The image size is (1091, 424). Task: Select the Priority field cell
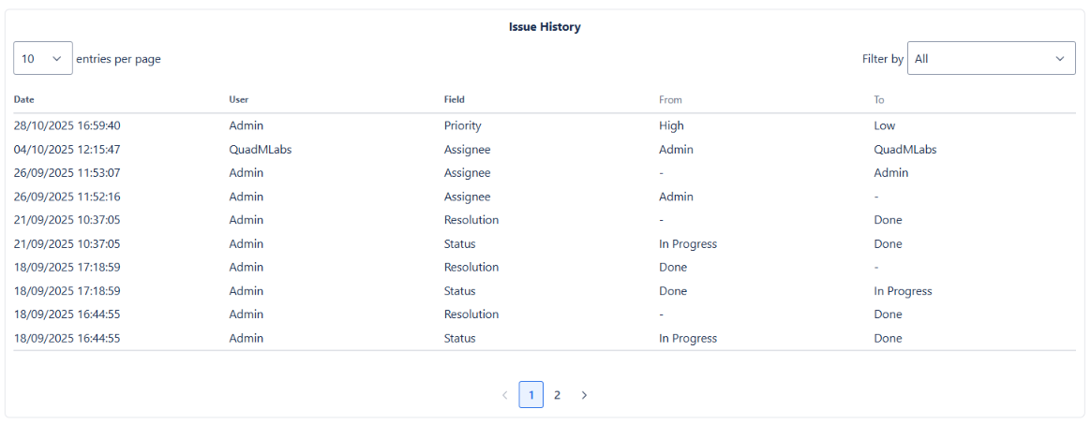(462, 125)
